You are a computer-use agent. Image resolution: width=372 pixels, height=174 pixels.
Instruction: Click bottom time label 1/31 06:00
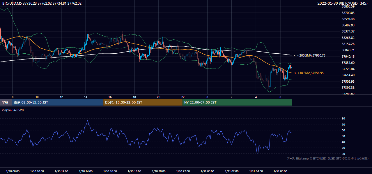(x=280, y=171)
